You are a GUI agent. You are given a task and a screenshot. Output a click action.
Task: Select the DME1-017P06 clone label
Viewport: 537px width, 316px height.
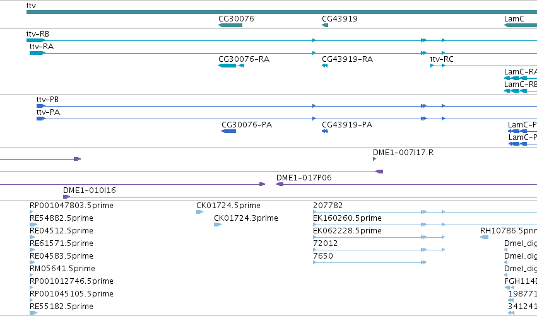[304, 178]
